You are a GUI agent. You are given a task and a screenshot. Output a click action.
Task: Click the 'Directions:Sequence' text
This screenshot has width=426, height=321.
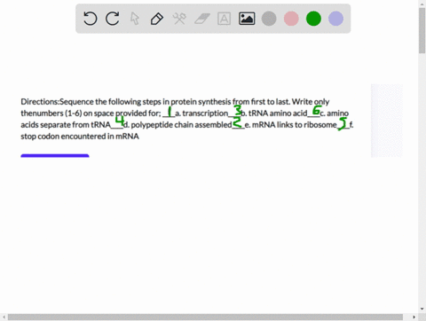(57, 102)
